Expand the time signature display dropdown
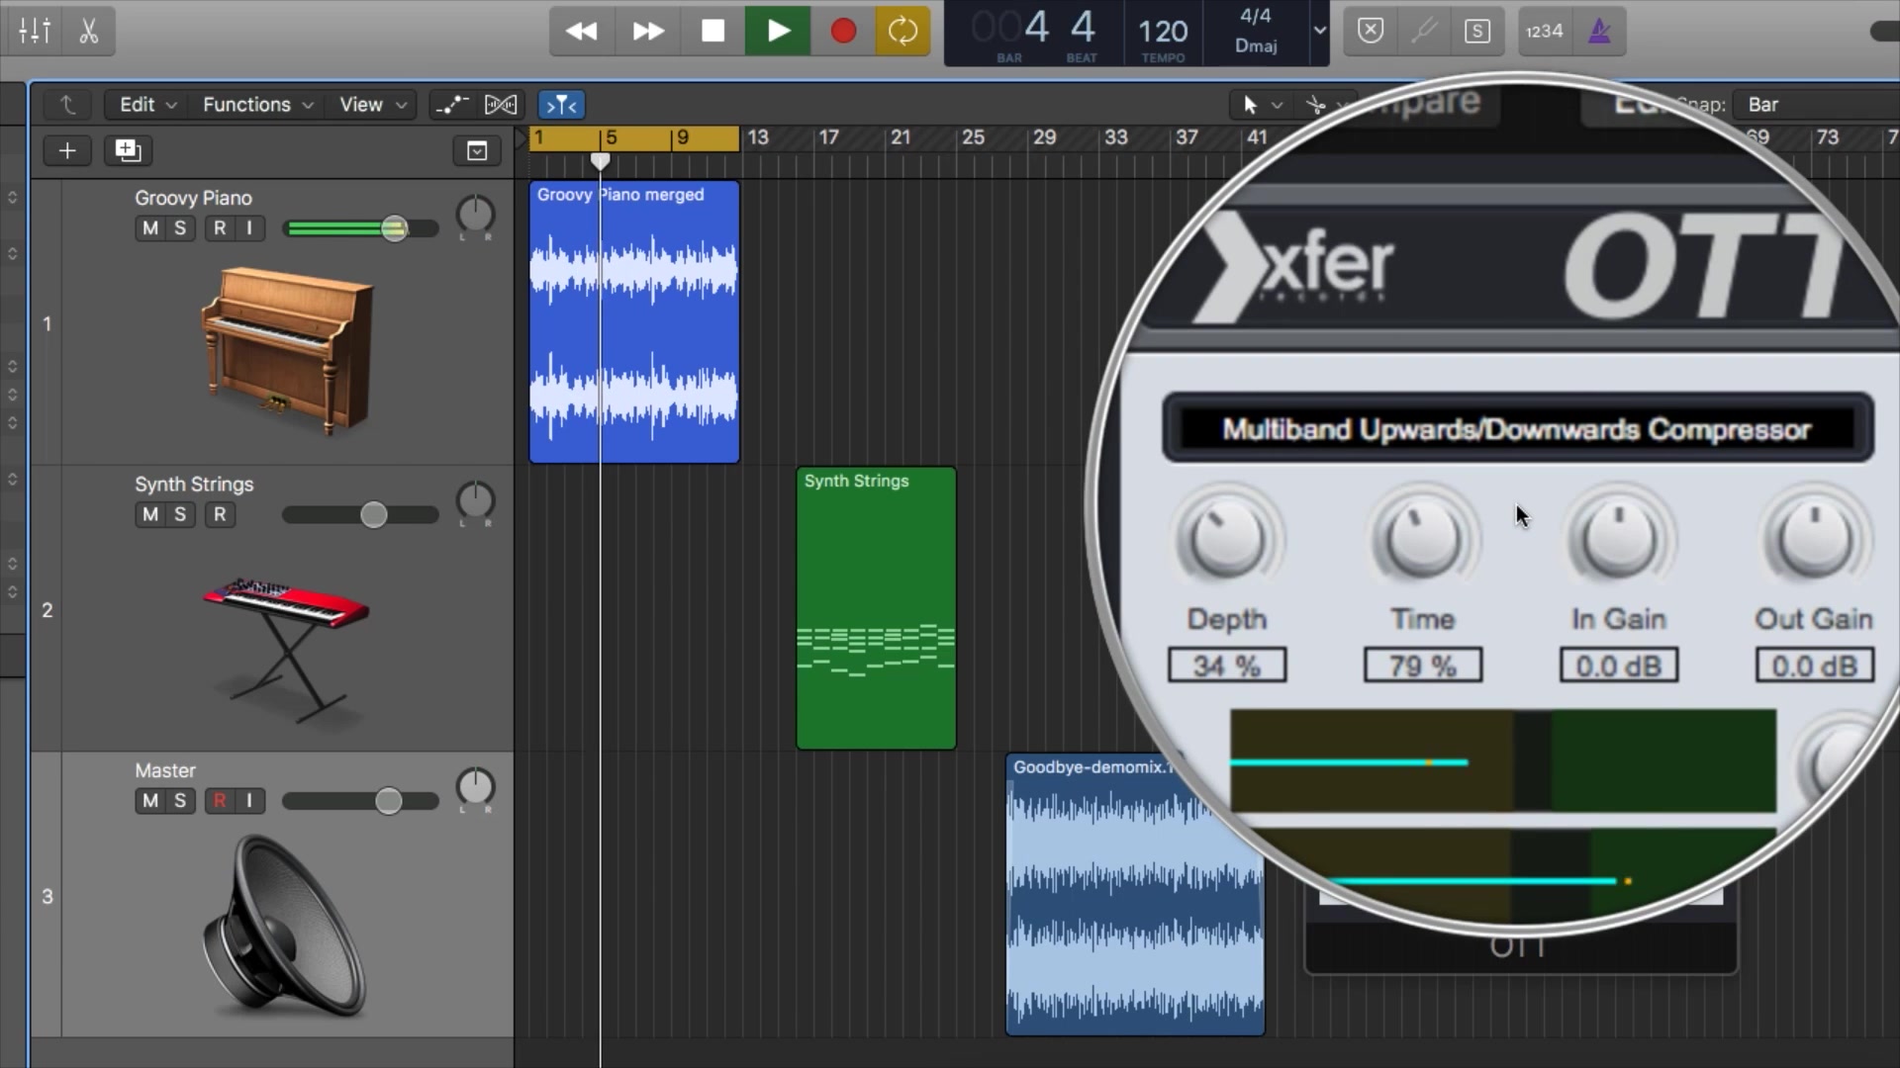 tap(1319, 31)
